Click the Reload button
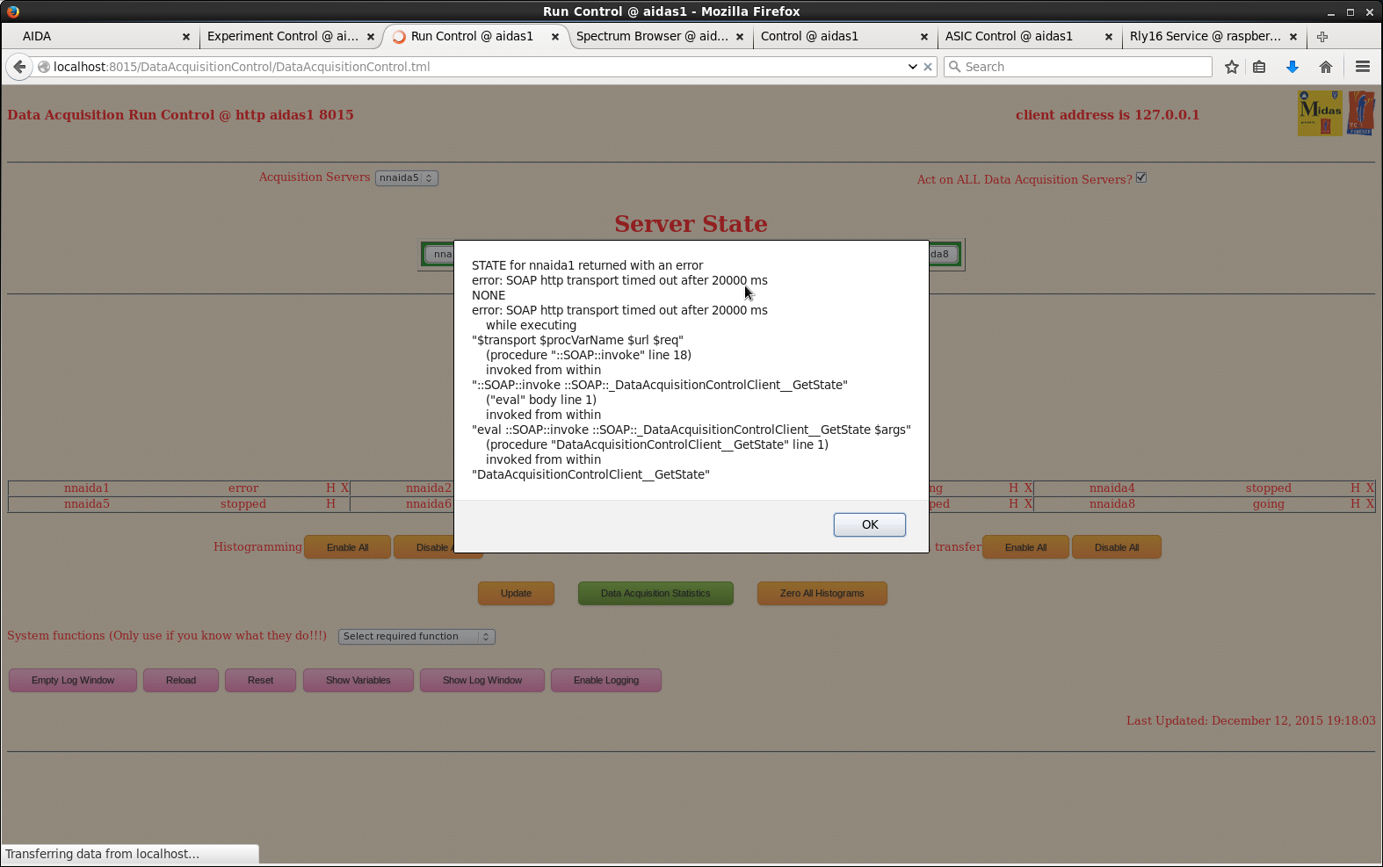1383x867 pixels. [181, 681]
